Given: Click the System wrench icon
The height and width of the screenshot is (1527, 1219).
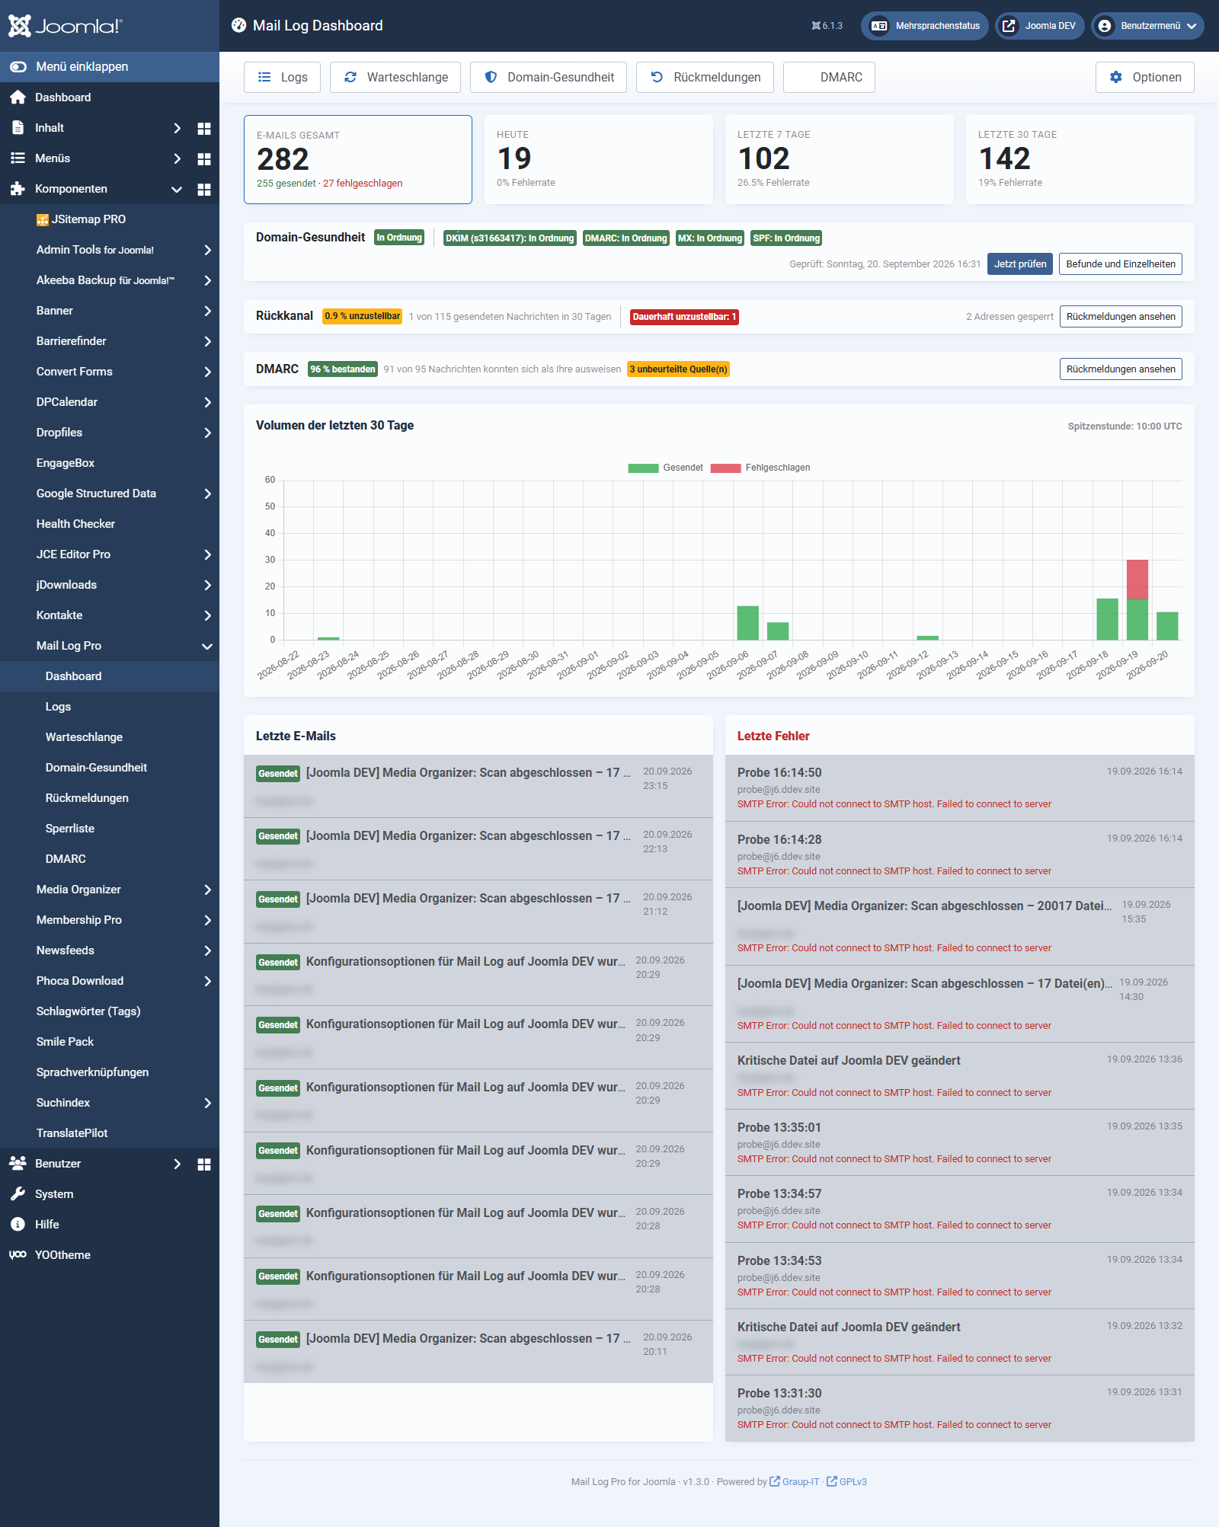Looking at the screenshot, I should point(18,1193).
